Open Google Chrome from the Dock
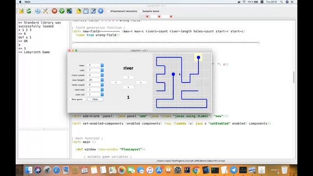 click(196, 170)
